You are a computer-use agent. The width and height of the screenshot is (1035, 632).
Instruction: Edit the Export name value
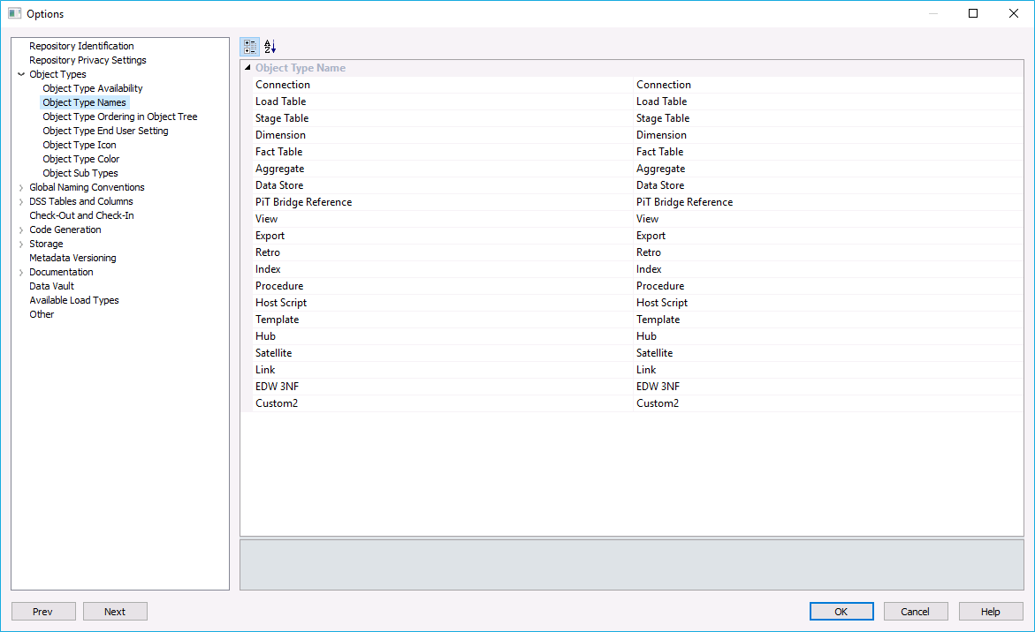click(828, 236)
